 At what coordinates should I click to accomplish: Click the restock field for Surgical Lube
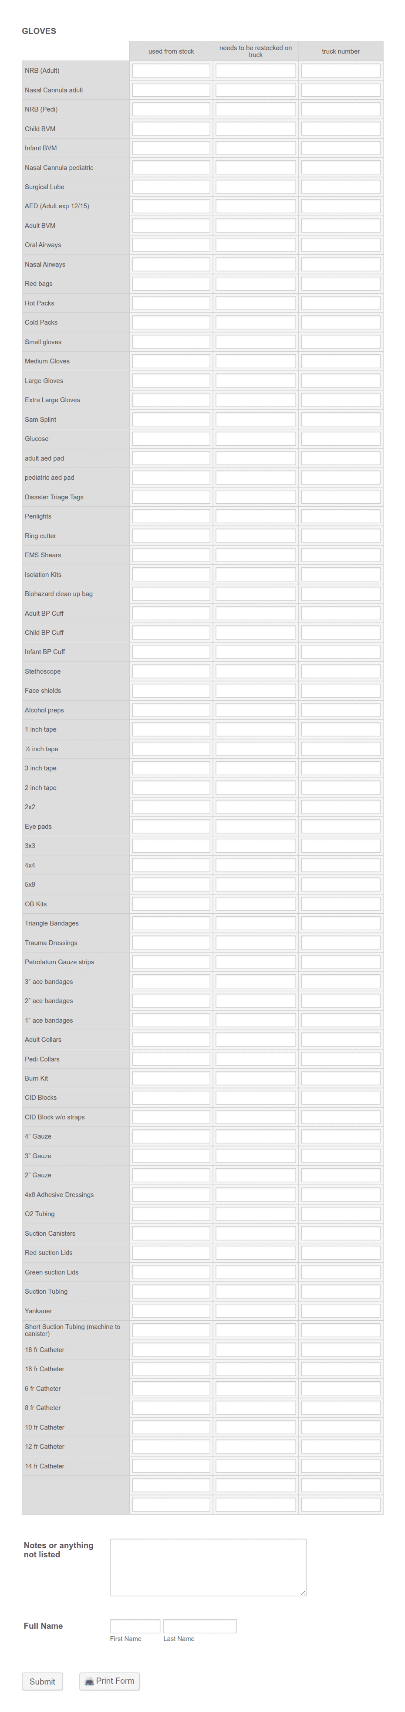[255, 187]
